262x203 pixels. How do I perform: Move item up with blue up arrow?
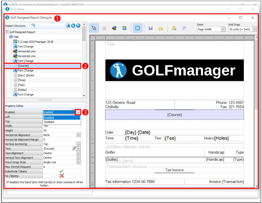point(78,26)
